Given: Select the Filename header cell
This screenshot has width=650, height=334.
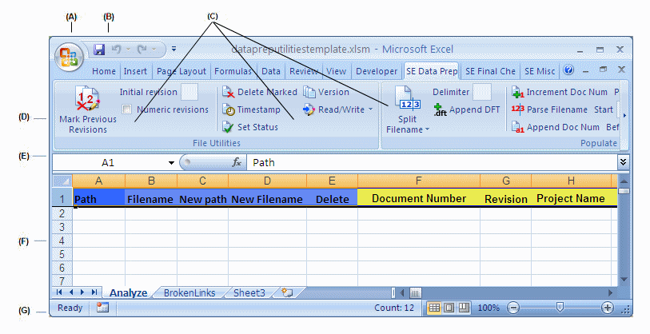Looking at the screenshot, I should [x=151, y=197].
